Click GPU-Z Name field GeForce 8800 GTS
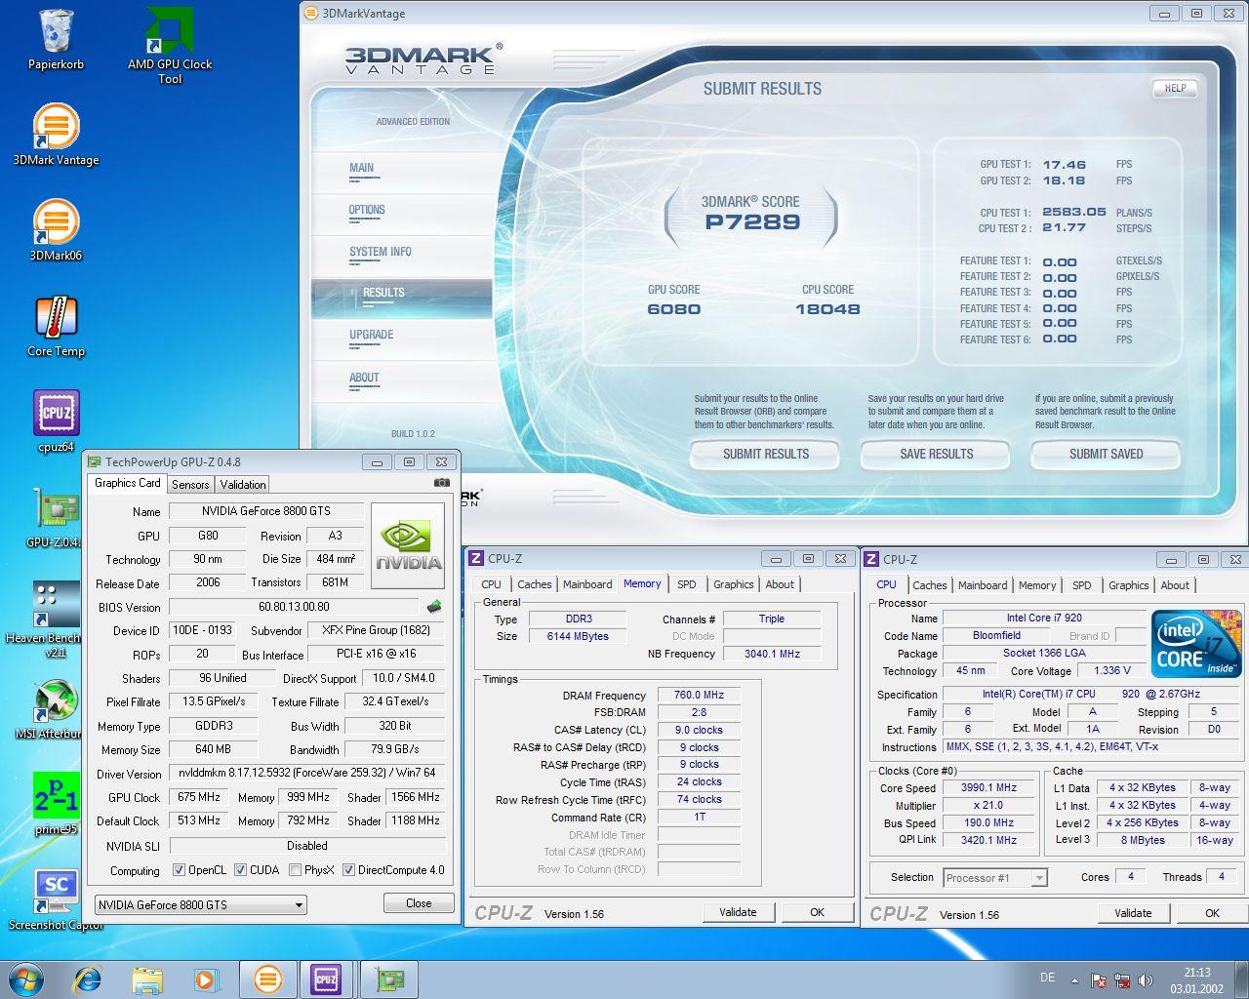 pyautogui.click(x=266, y=511)
